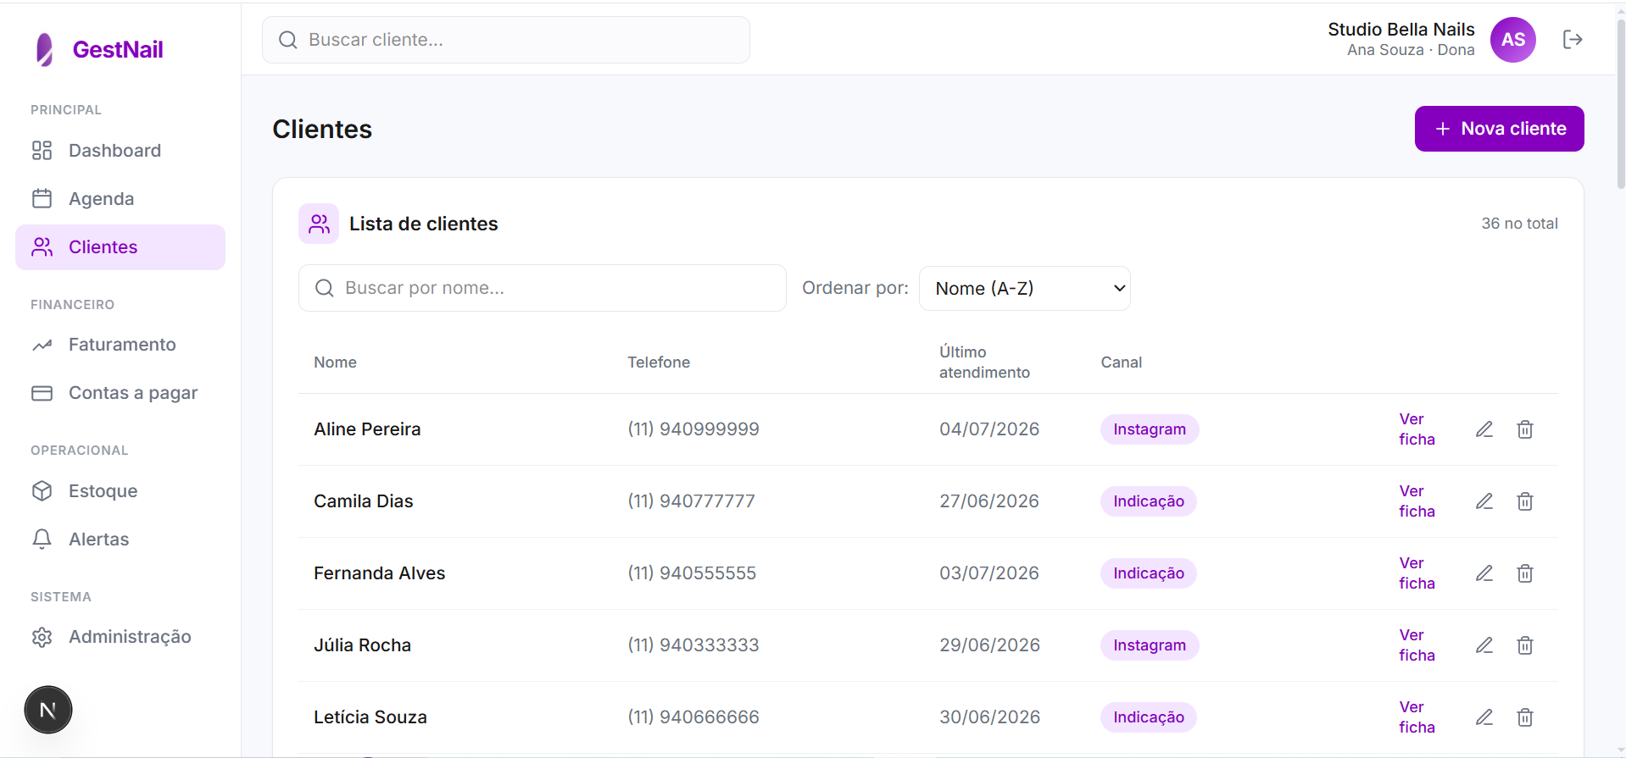
Task: Click the date 04/07/2026
Action: pyautogui.click(x=989, y=429)
